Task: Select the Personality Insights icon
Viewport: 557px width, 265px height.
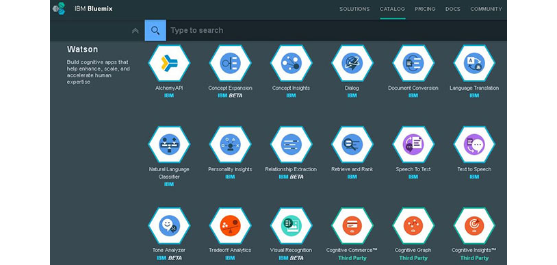Action: tap(230, 144)
